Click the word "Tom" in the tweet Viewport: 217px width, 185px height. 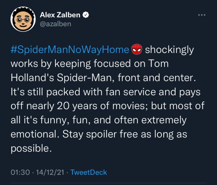(x=158, y=64)
